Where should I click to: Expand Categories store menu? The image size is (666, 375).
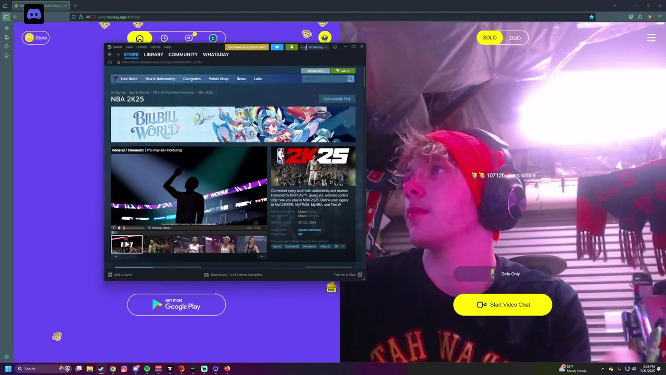[191, 79]
